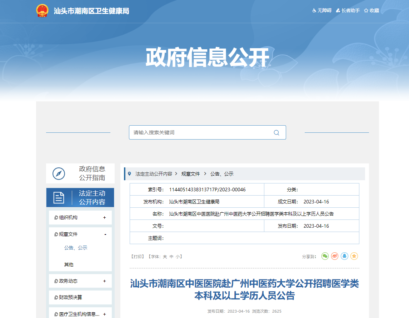Click 汕头市潮南区卫生健康局 in the 发布机构 row
This screenshot has width=409, height=318.
tap(194, 202)
